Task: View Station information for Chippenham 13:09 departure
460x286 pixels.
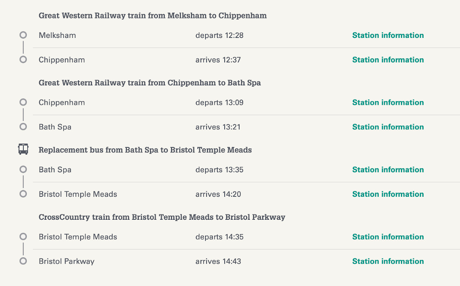Action: 388,102
